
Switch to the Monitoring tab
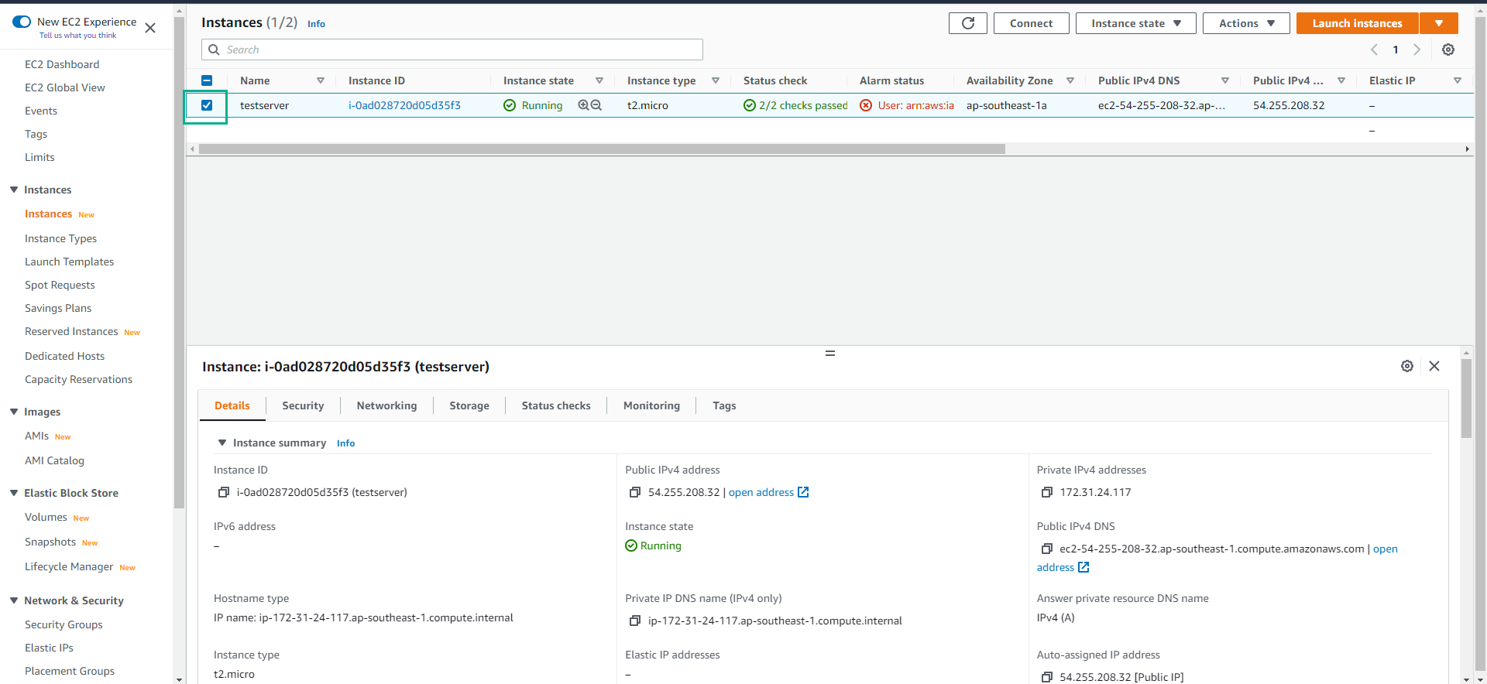click(x=651, y=405)
